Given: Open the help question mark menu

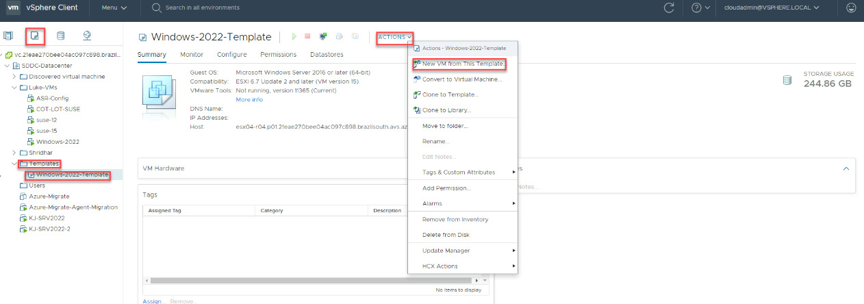Looking at the screenshot, I should pos(700,8).
